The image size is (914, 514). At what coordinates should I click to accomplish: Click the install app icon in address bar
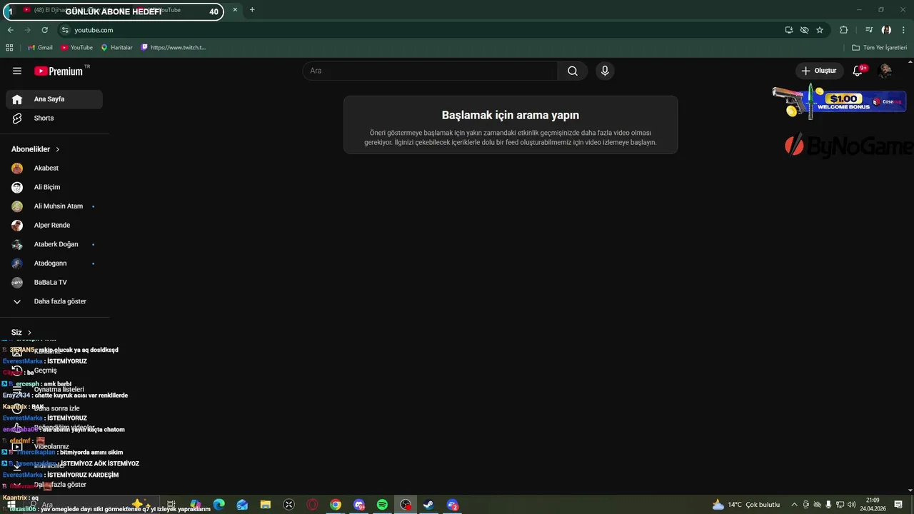pyautogui.click(x=789, y=30)
